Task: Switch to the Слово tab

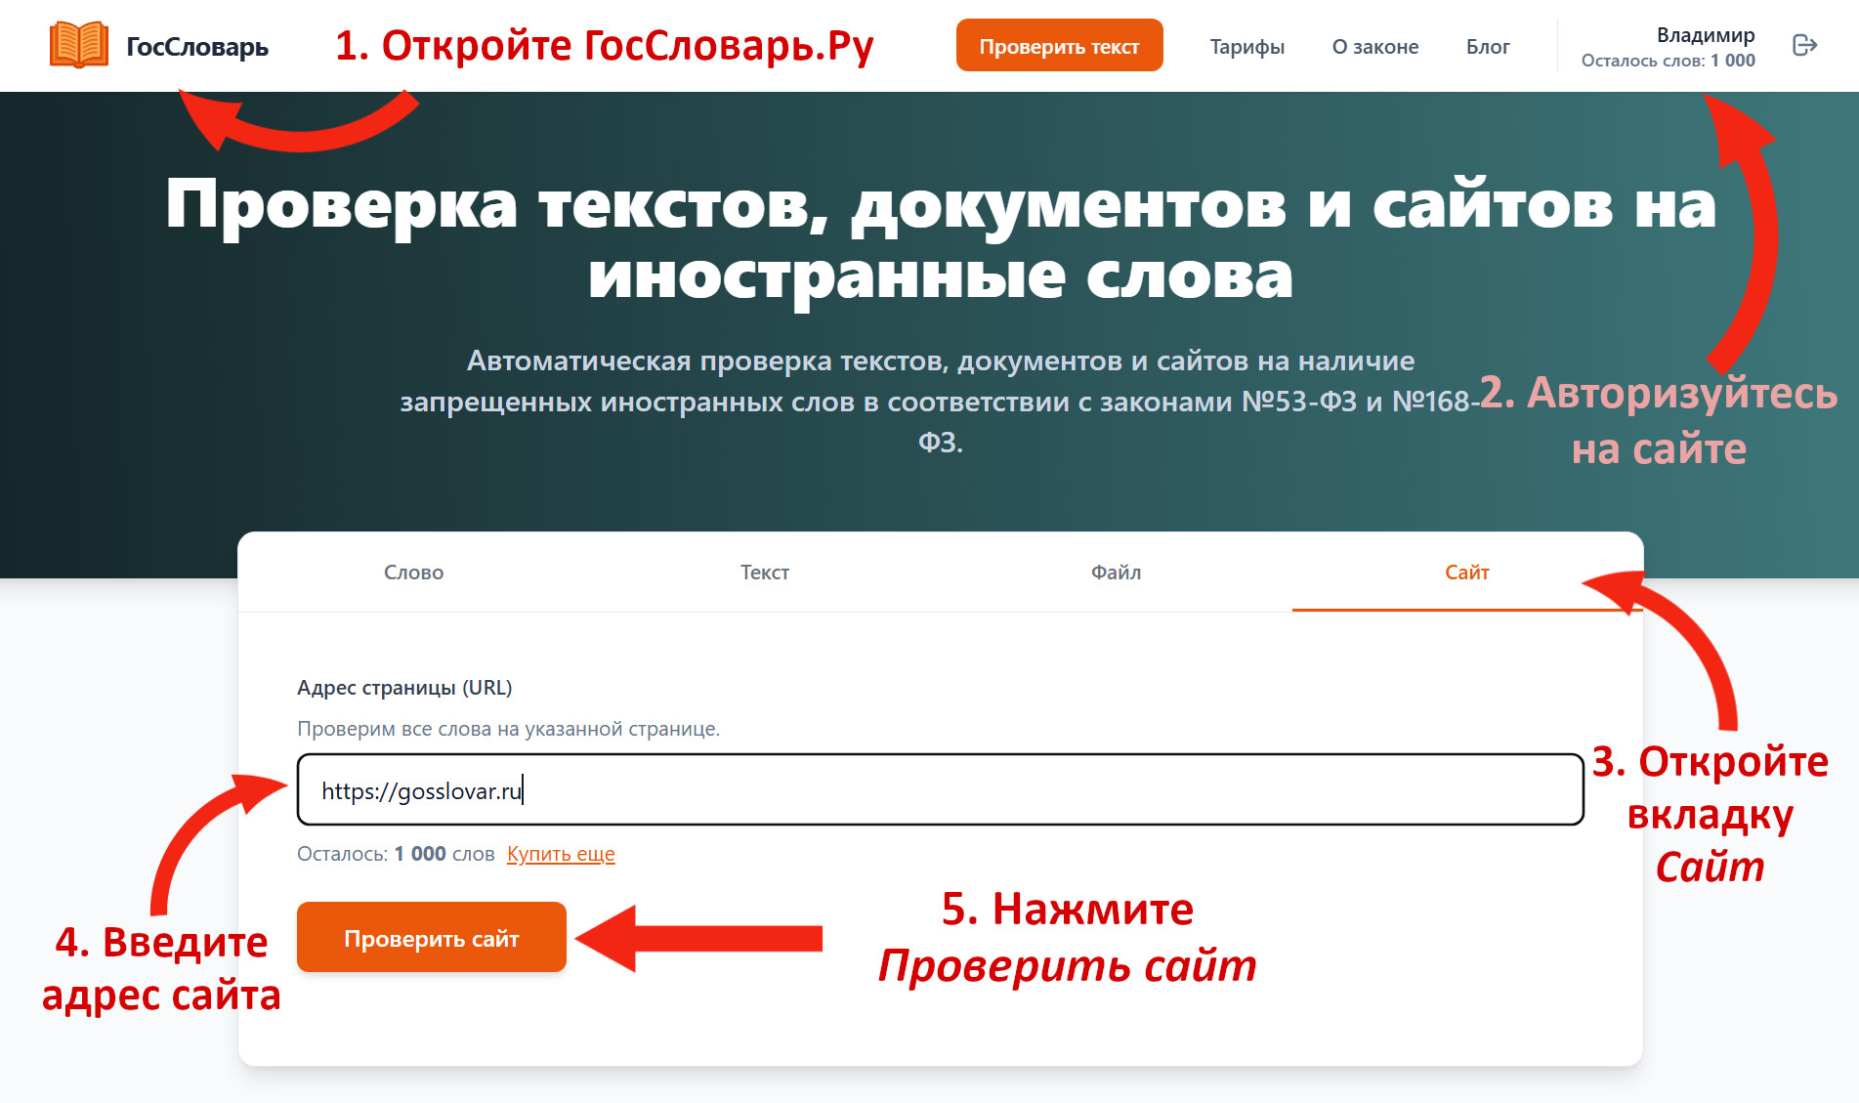Action: tap(413, 572)
